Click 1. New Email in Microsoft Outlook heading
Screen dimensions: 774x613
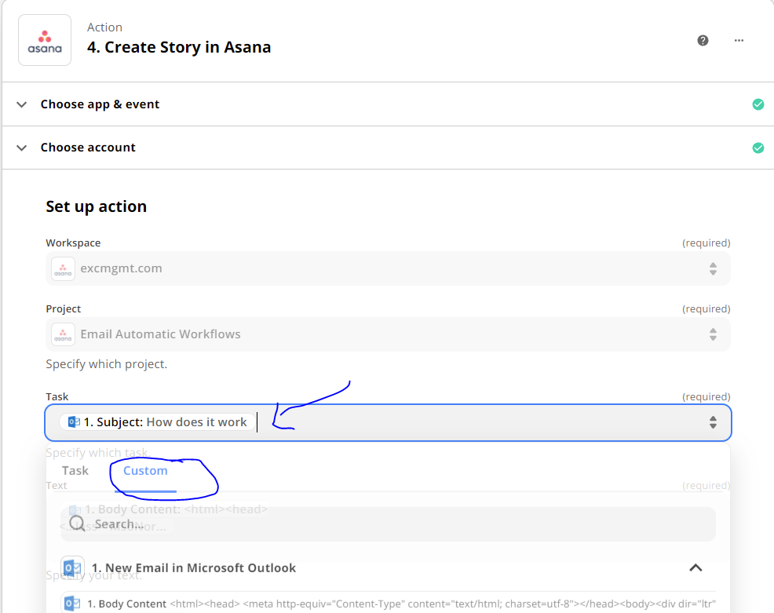(x=194, y=567)
